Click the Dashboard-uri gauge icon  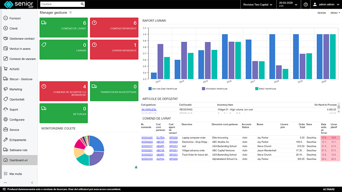(x=6, y=160)
